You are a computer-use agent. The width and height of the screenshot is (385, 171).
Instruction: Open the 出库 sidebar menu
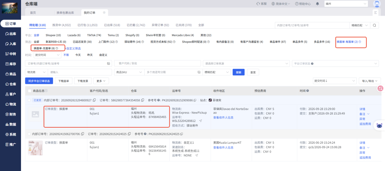pyautogui.click(x=11, y=34)
